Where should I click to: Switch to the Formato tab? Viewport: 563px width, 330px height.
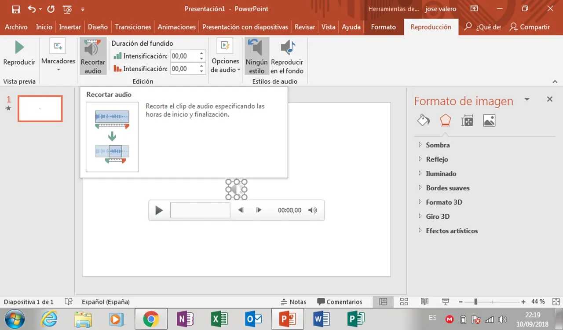384,27
